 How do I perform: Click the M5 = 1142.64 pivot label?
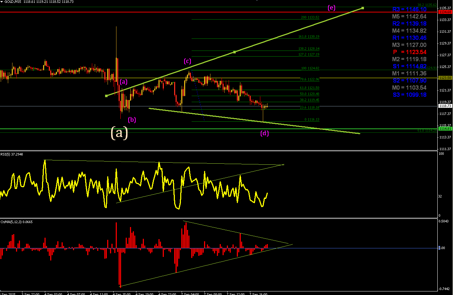(408, 16)
